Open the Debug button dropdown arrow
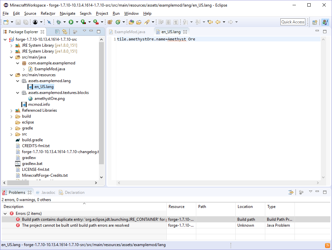Image resolution: width=332 pixels, height=250 pixels. coord(64,22)
